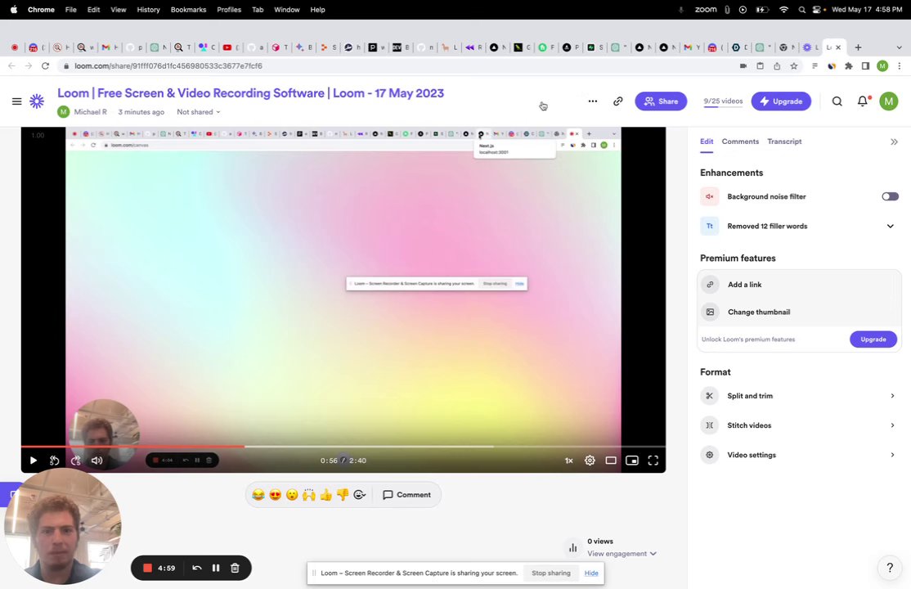Reload the page
The height and width of the screenshot is (589, 911).
[x=45, y=65]
